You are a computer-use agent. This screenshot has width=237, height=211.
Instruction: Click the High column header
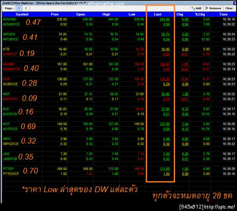pyautogui.click(x=106, y=14)
